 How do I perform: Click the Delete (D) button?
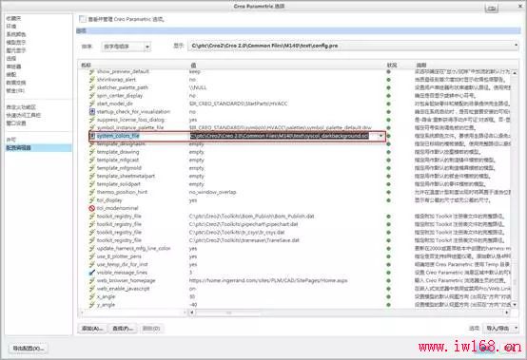[151, 329]
